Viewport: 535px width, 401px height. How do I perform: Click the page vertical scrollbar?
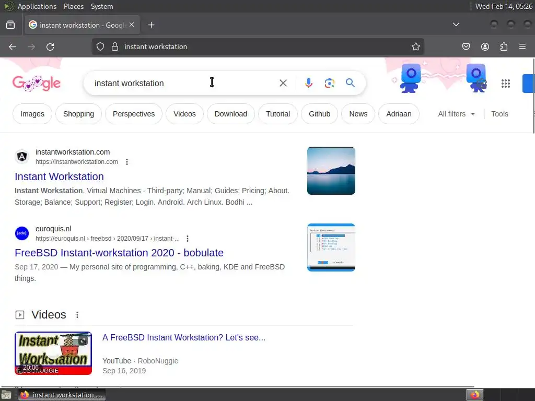[x=533, y=96]
